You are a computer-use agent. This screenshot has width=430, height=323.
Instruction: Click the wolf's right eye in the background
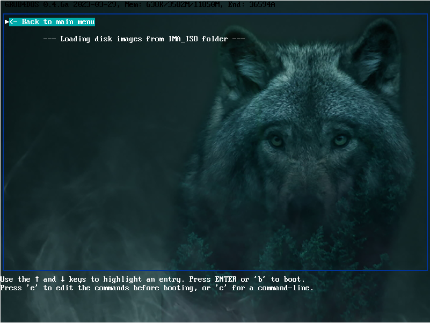[x=340, y=141]
